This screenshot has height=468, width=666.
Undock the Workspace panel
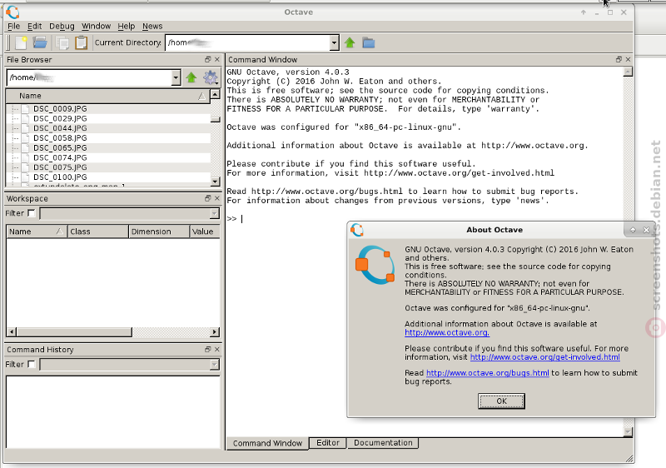[207, 198]
